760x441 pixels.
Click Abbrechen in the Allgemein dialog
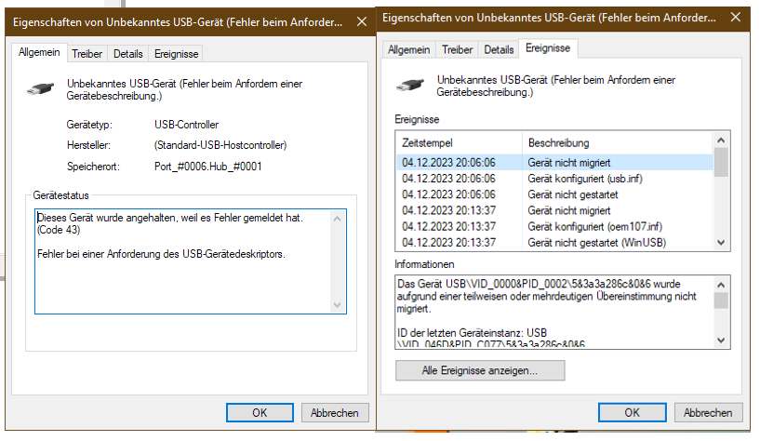(x=335, y=412)
